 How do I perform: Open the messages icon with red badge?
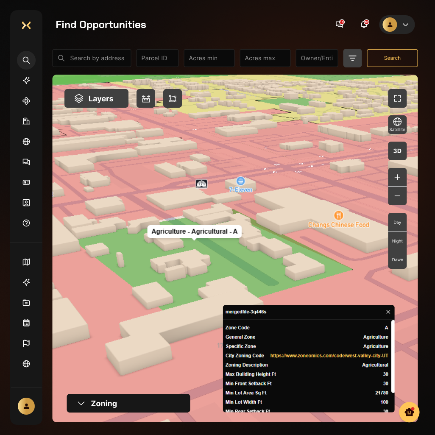pos(340,24)
